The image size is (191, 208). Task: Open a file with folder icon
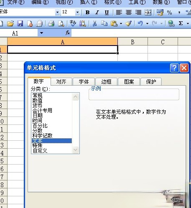click(10, 23)
